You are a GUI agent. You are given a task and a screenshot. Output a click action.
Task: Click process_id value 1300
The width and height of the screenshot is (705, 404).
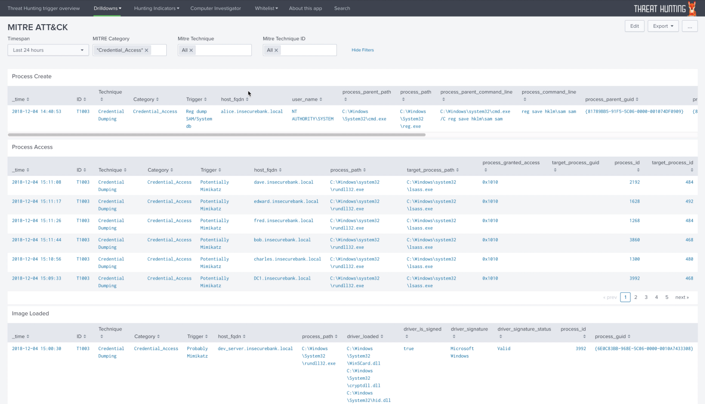point(634,259)
